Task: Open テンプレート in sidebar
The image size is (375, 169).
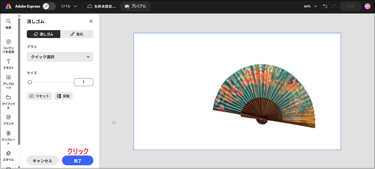Action: point(8,138)
